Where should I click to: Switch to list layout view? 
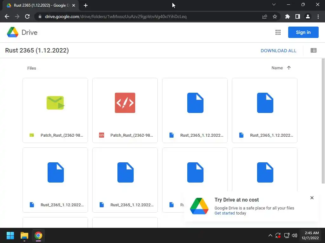point(313,50)
